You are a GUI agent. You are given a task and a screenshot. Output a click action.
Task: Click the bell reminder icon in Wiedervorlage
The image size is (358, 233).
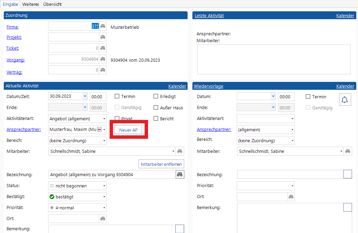pos(345,100)
